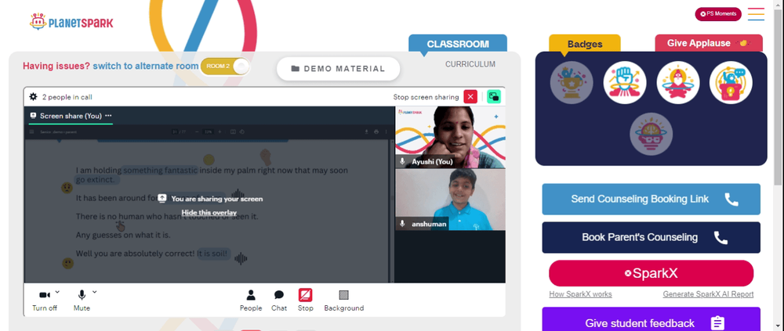Award the raised fist badge
Viewport: 784px width, 331px height.
[x=625, y=83]
